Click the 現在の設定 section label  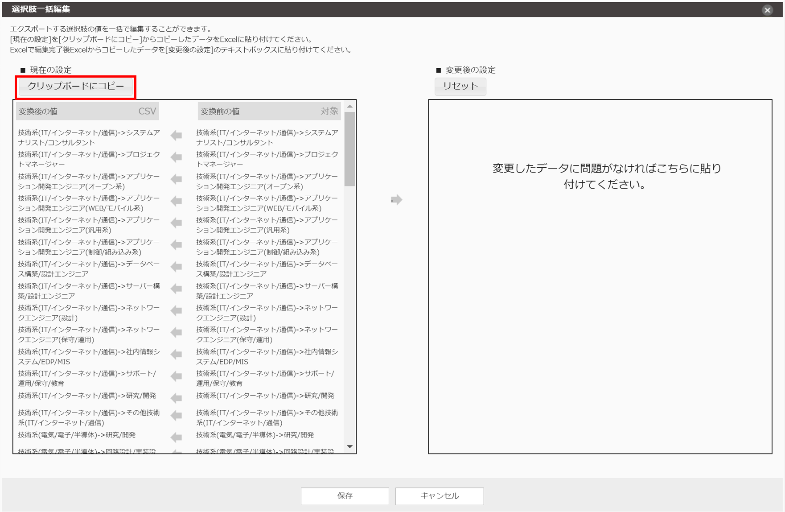tap(50, 70)
